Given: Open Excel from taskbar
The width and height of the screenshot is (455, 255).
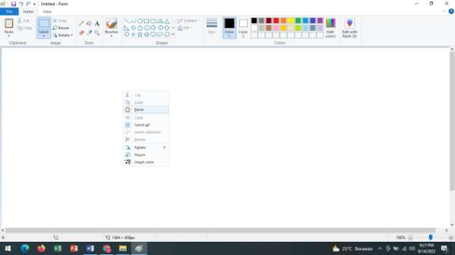Looking at the screenshot, I should (x=57, y=248).
